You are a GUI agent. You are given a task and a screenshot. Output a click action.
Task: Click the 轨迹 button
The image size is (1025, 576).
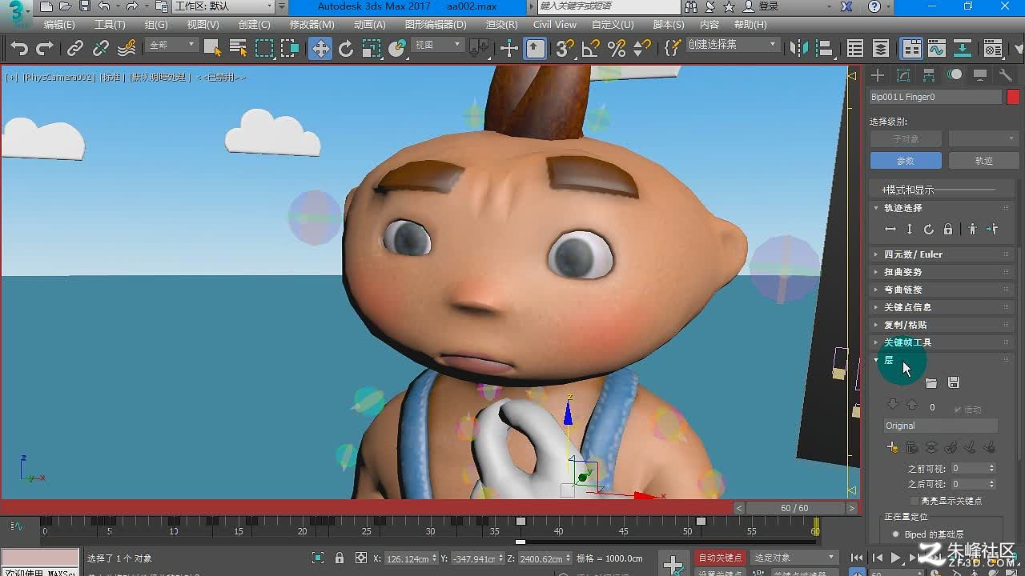[x=983, y=161]
